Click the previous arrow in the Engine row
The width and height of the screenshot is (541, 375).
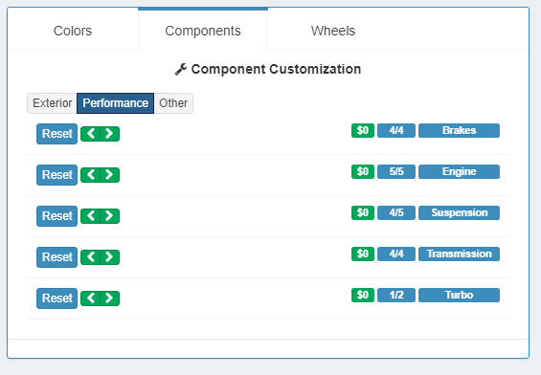tap(90, 175)
